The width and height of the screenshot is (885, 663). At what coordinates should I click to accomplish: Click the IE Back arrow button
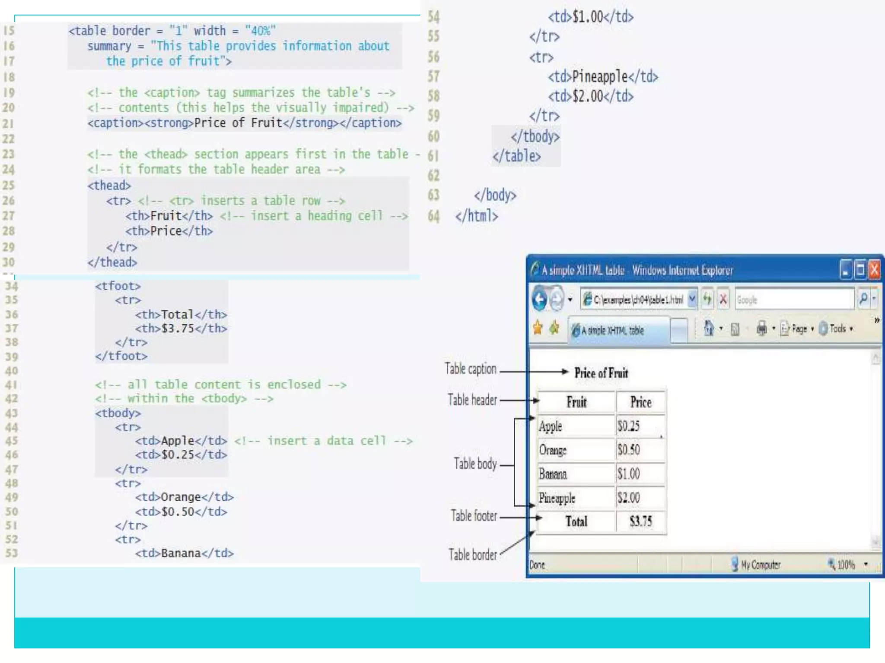[x=539, y=299]
